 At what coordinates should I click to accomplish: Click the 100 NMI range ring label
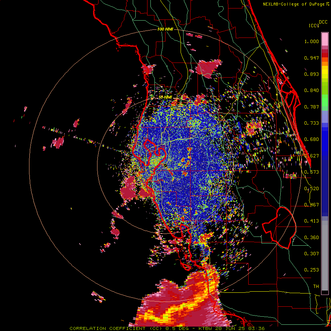165,29
